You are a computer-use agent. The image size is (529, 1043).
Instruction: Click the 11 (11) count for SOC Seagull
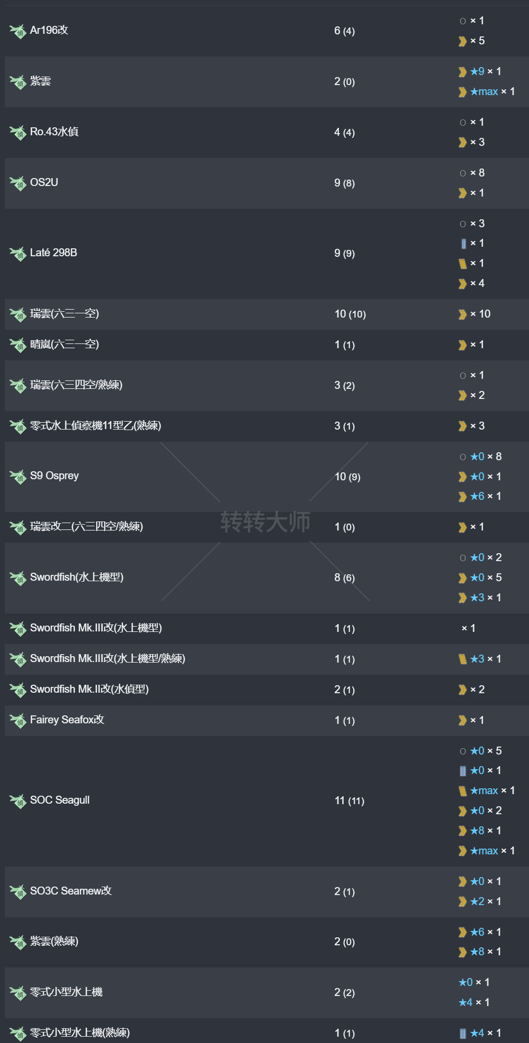349,801
